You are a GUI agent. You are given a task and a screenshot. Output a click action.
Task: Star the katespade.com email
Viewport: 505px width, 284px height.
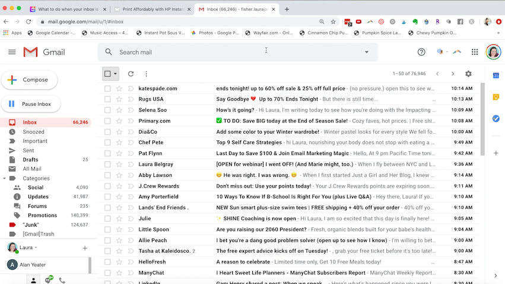click(x=119, y=88)
